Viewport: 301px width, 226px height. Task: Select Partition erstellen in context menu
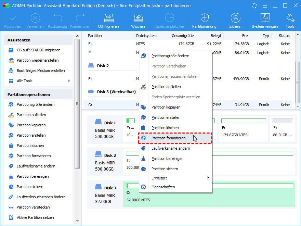click(x=175, y=117)
